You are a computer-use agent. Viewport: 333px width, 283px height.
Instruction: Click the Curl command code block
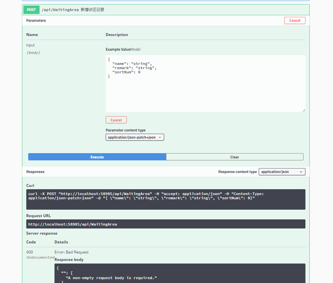point(166,199)
